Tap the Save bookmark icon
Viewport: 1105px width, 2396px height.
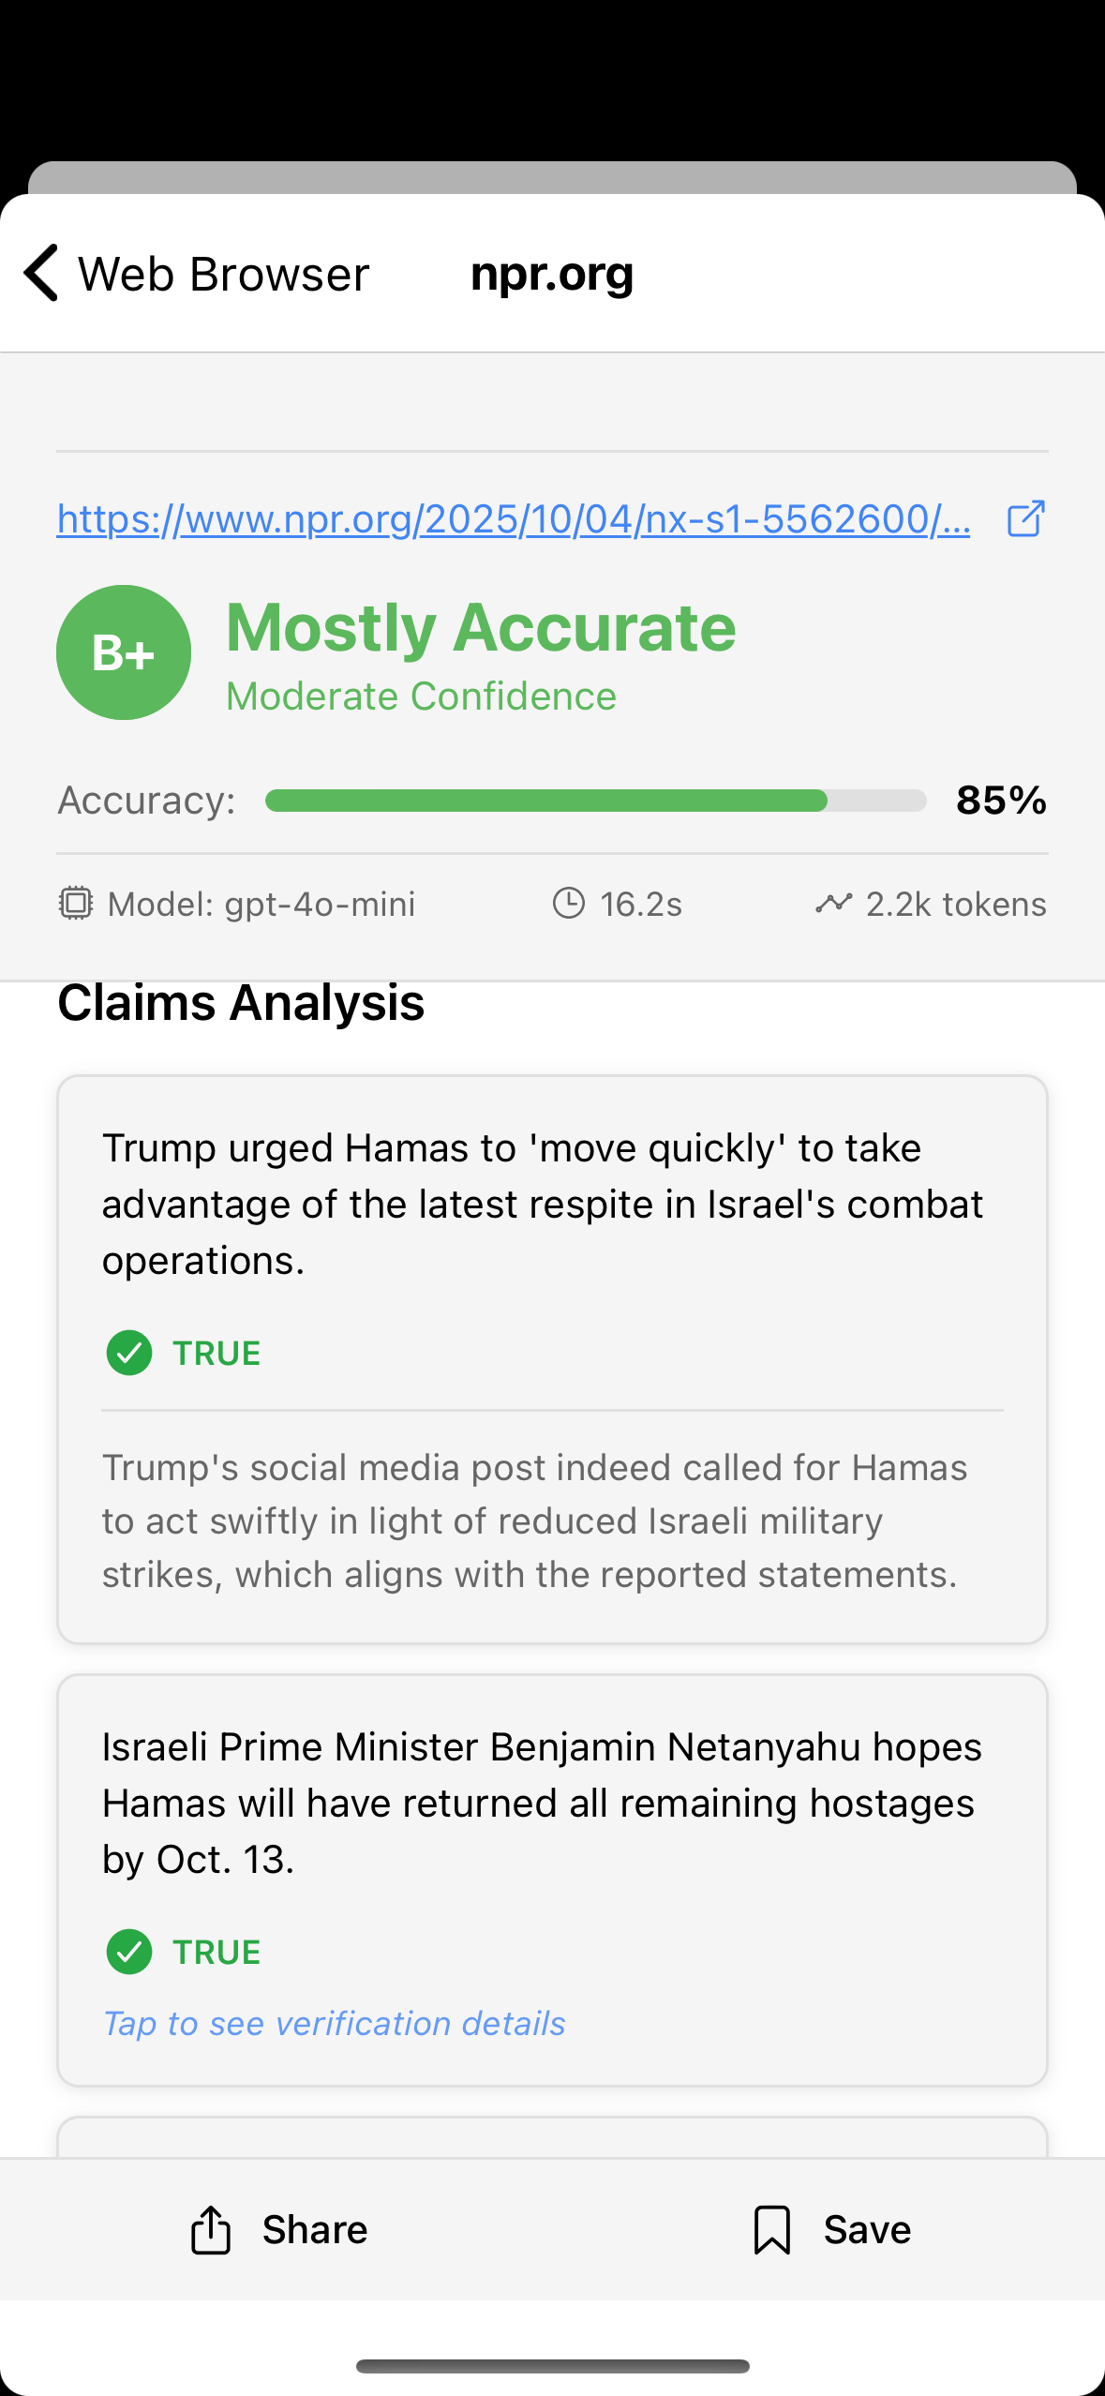tap(771, 2229)
